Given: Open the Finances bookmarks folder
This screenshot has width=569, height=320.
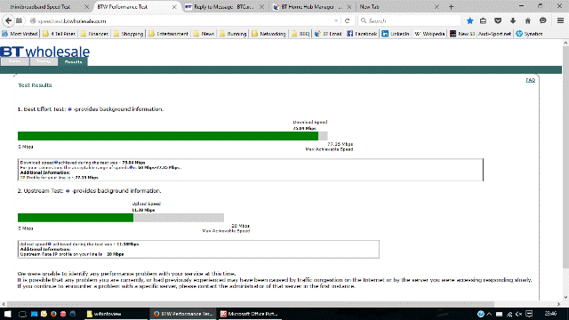Looking at the screenshot, I should (94, 34).
